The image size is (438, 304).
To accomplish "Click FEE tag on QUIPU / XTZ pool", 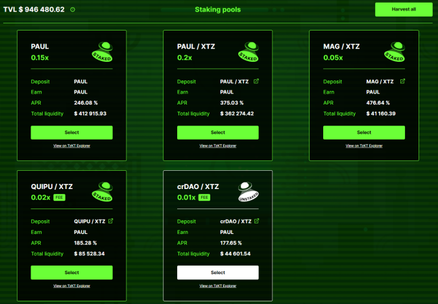I will pos(59,197).
